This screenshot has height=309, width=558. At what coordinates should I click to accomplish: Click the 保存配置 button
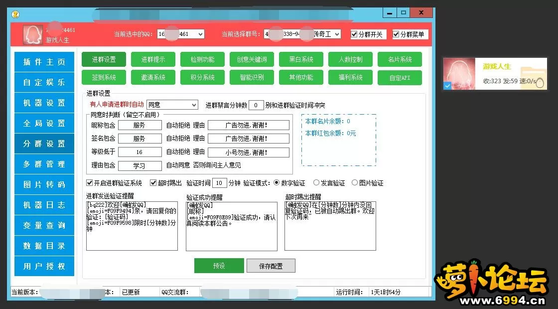click(271, 266)
